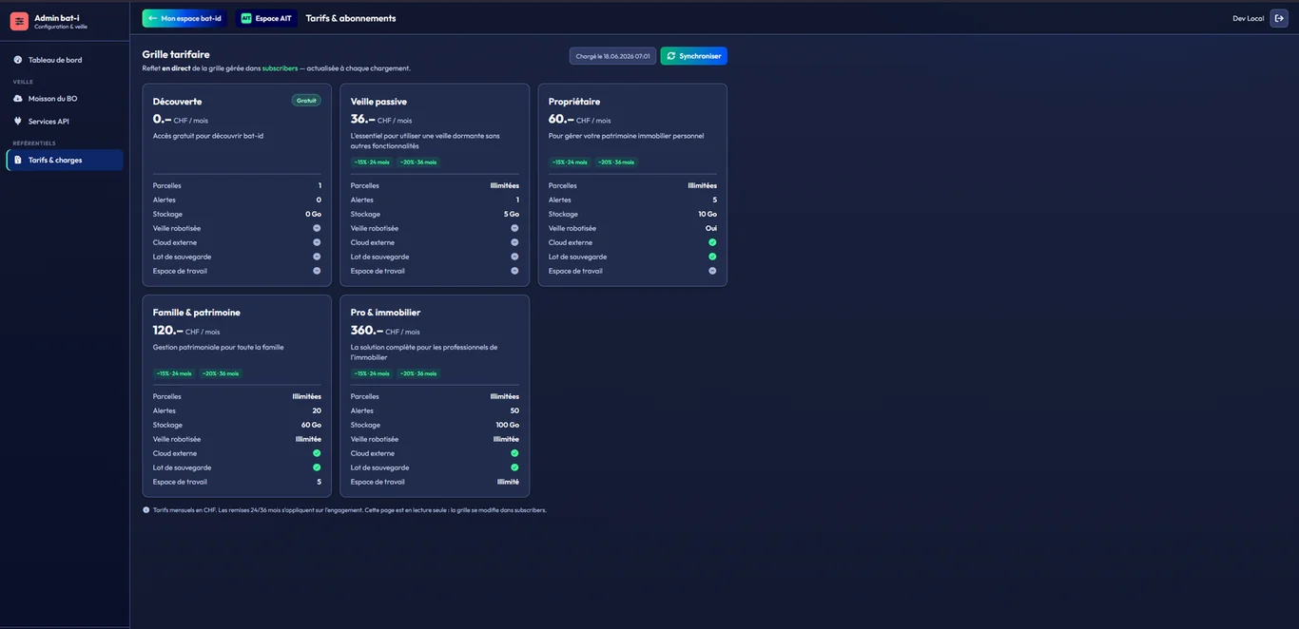Click Pro & immobilier's Lot de sauvegarde check
The width and height of the screenshot is (1299, 629).
pyautogui.click(x=514, y=467)
